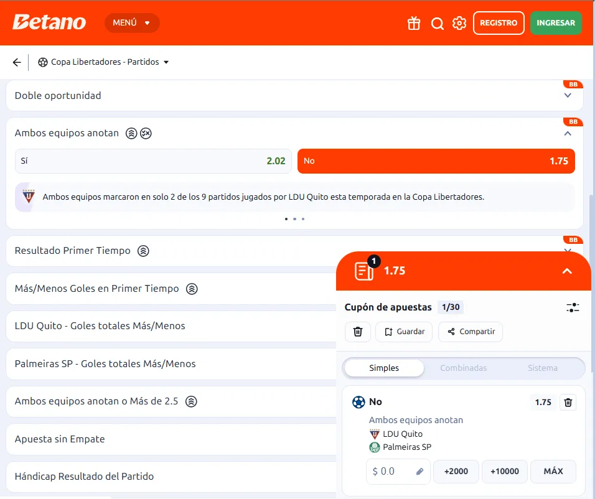Click the soccer ball icon beside Copa Libertadores
Image resolution: width=595 pixels, height=499 pixels.
[43, 62]
